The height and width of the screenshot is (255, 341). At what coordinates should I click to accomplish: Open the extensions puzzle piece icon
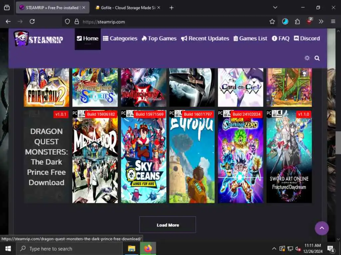[x=297, y=22]
